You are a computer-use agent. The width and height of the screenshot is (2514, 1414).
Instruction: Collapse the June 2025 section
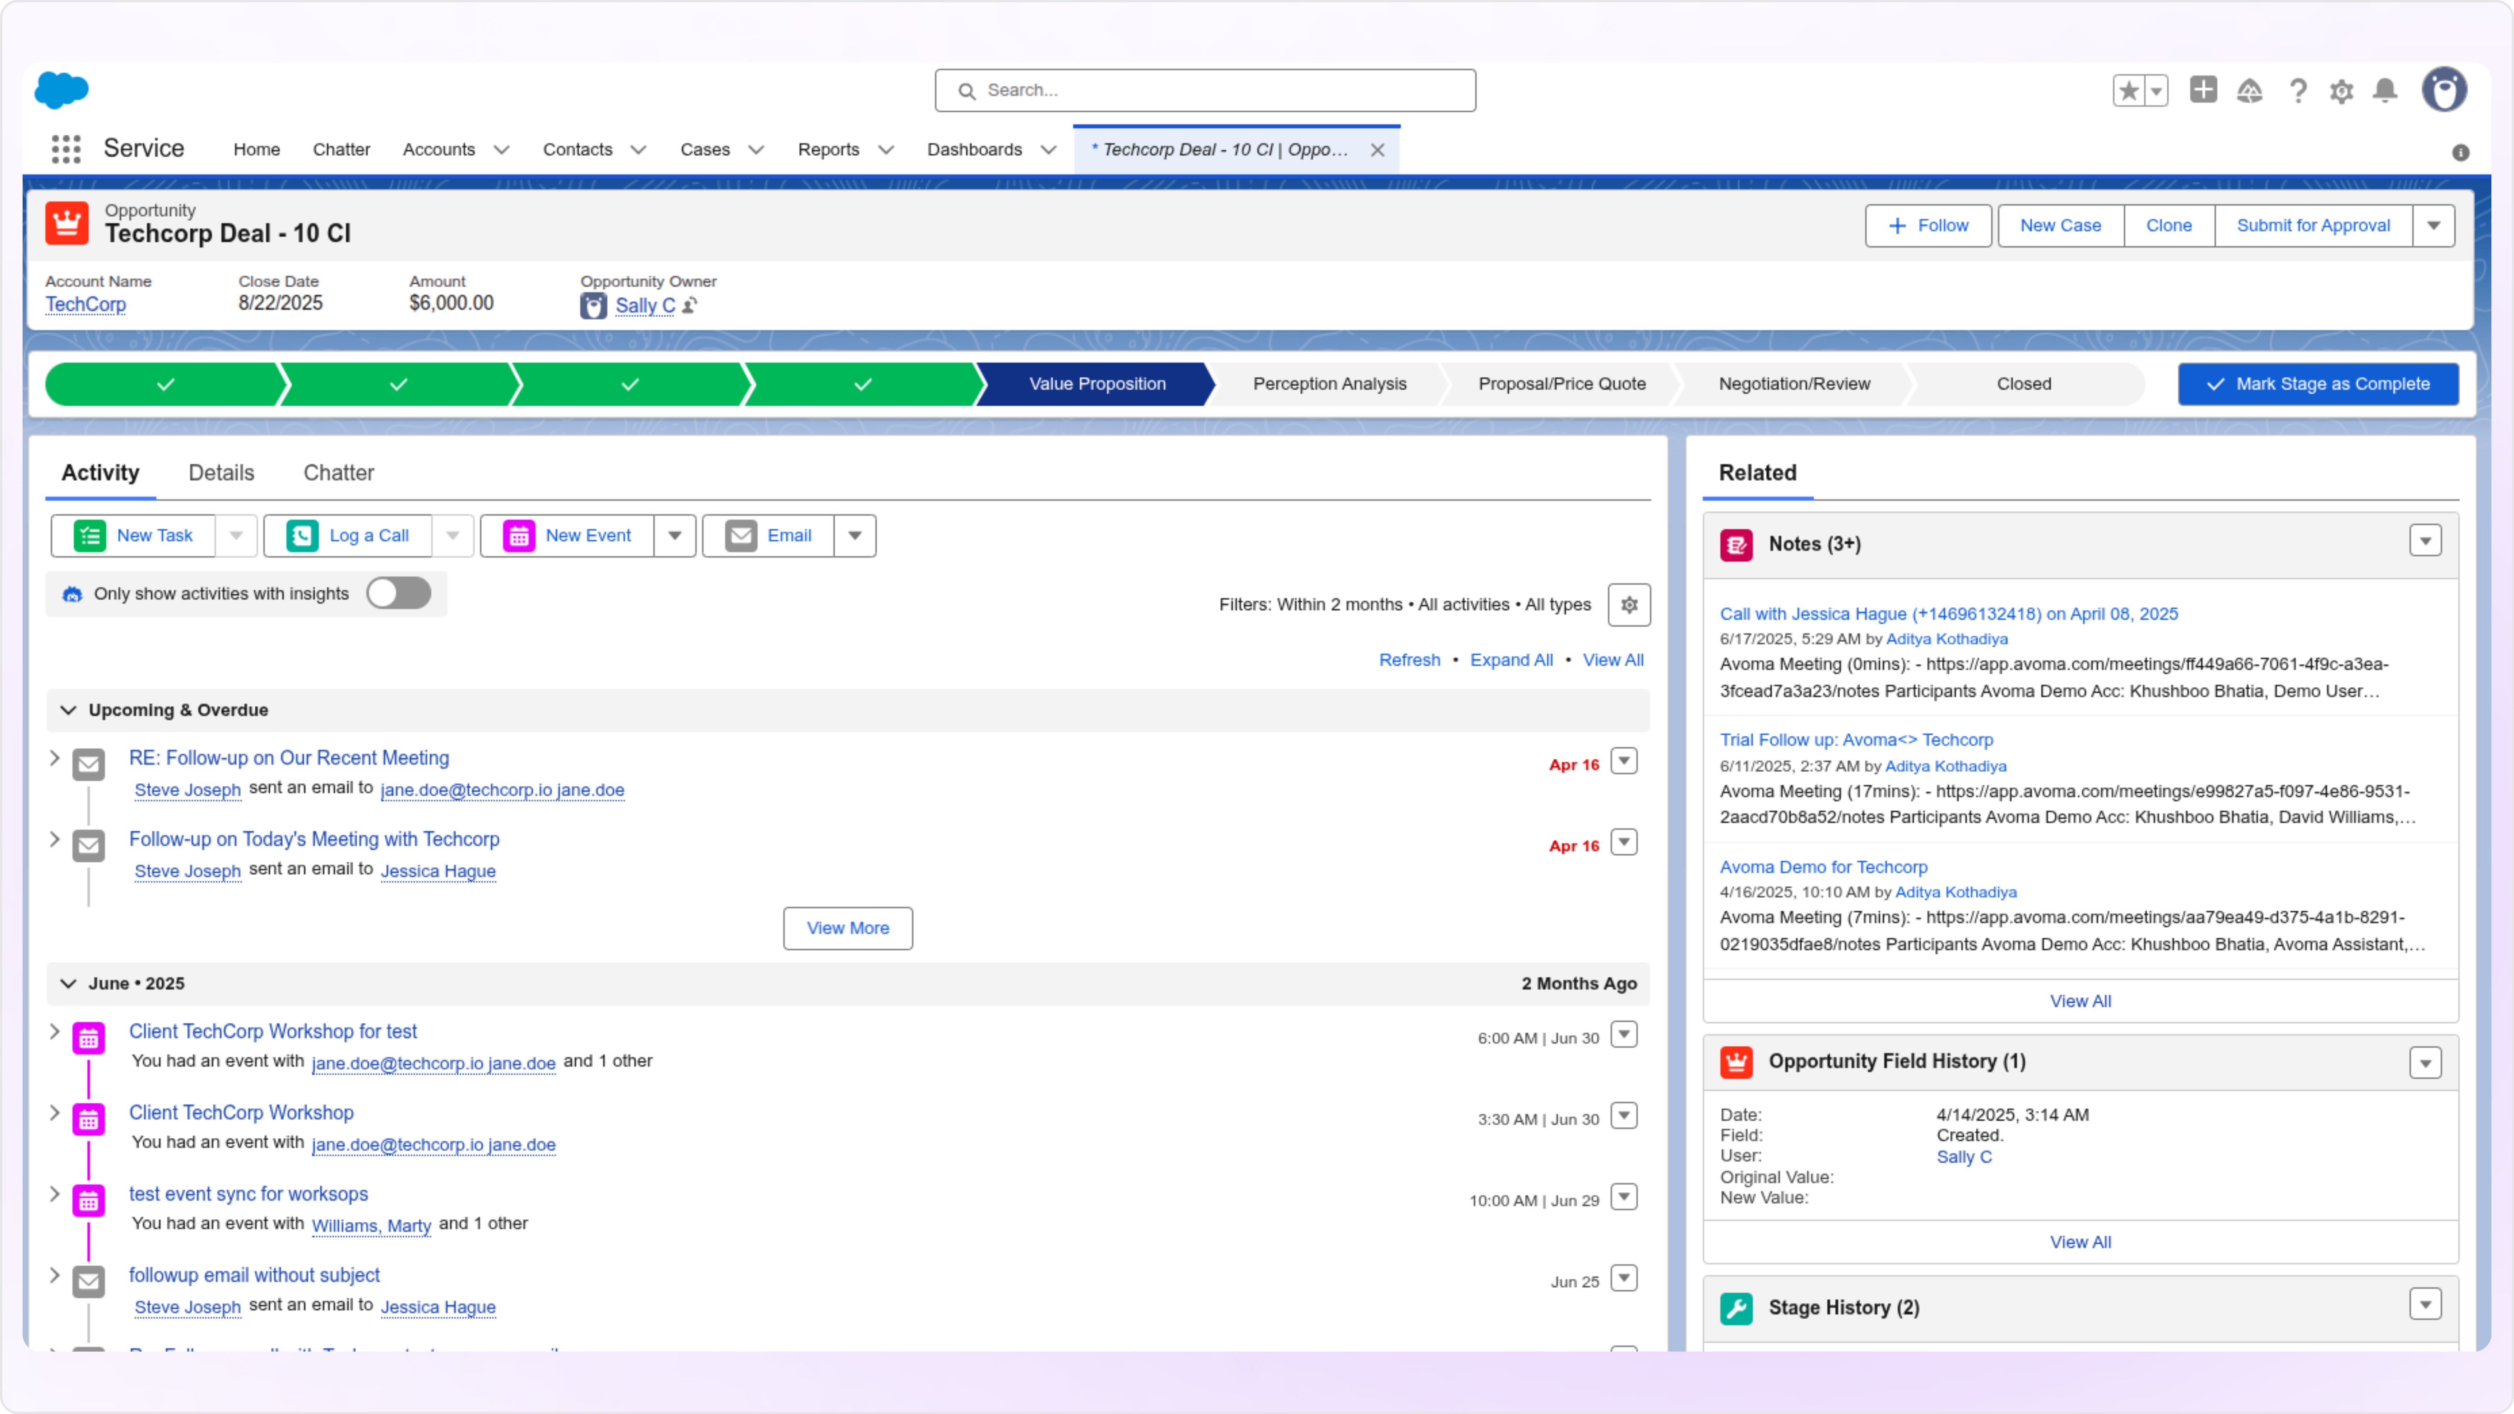[68, 983]
